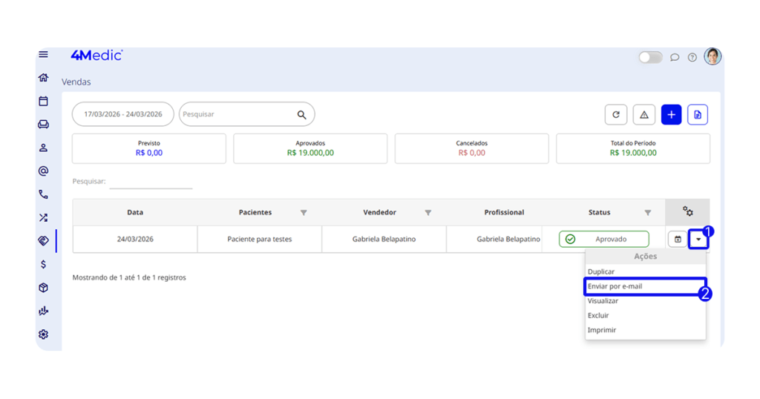Click the Pesquisar search field
This screenshot has width=760, height=399.
[237, 114]
